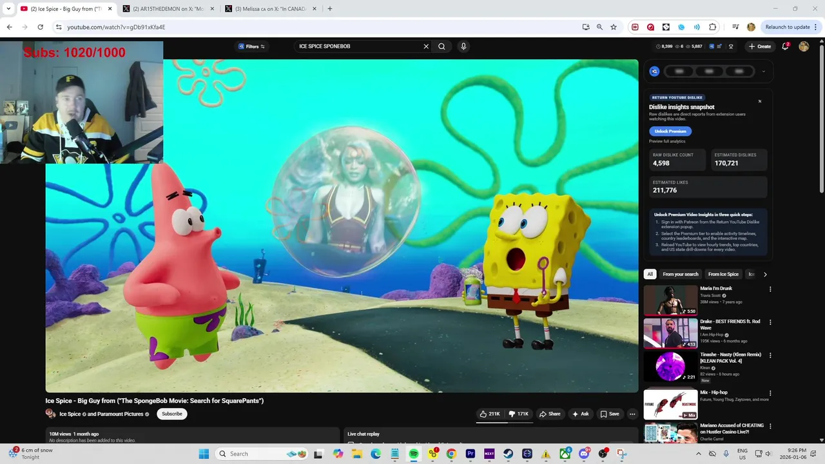Image resolution: width=825 pixels, height=464 pixels.
Task: Open the Chrome extensions puzzle icon
Action: [x=712, y=27]
